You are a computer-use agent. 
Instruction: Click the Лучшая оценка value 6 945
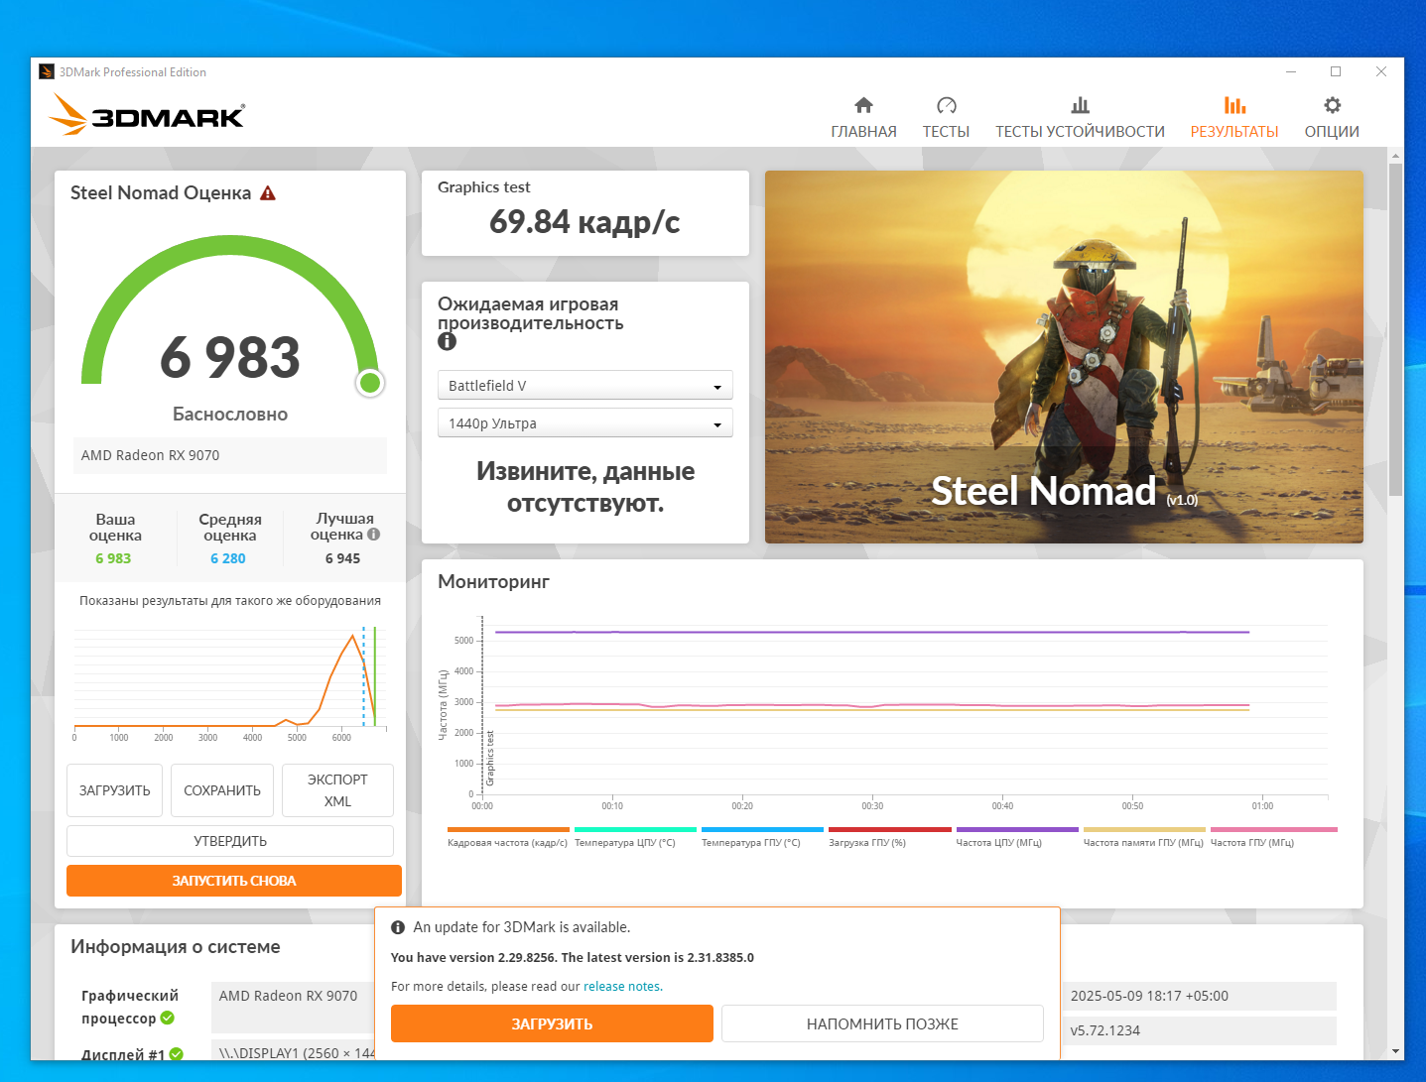(343, 558)
